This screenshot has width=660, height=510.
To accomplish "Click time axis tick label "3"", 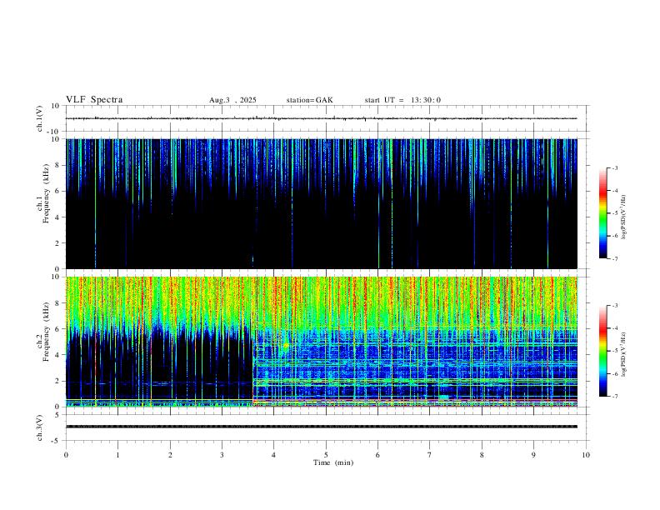I will (x=222, y=455).
